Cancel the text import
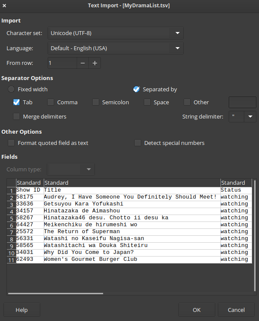The height and width of the screenshot is (321, 259). [236, 310]
